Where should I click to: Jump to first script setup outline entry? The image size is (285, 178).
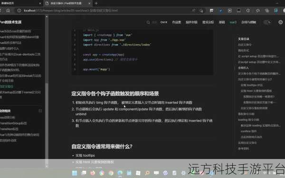(258, 56)
